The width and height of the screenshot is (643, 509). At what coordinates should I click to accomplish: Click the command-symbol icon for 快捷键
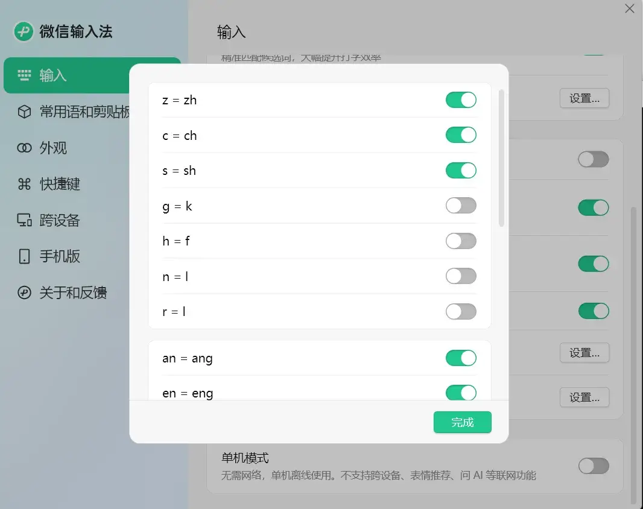pyautogui.click(x=24, y=184)
